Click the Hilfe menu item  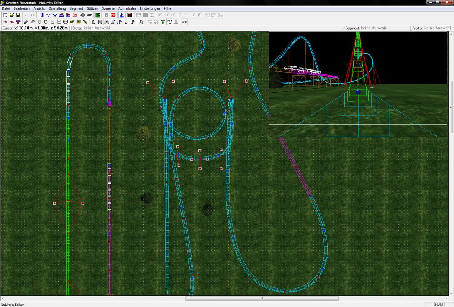pos(167,8)
